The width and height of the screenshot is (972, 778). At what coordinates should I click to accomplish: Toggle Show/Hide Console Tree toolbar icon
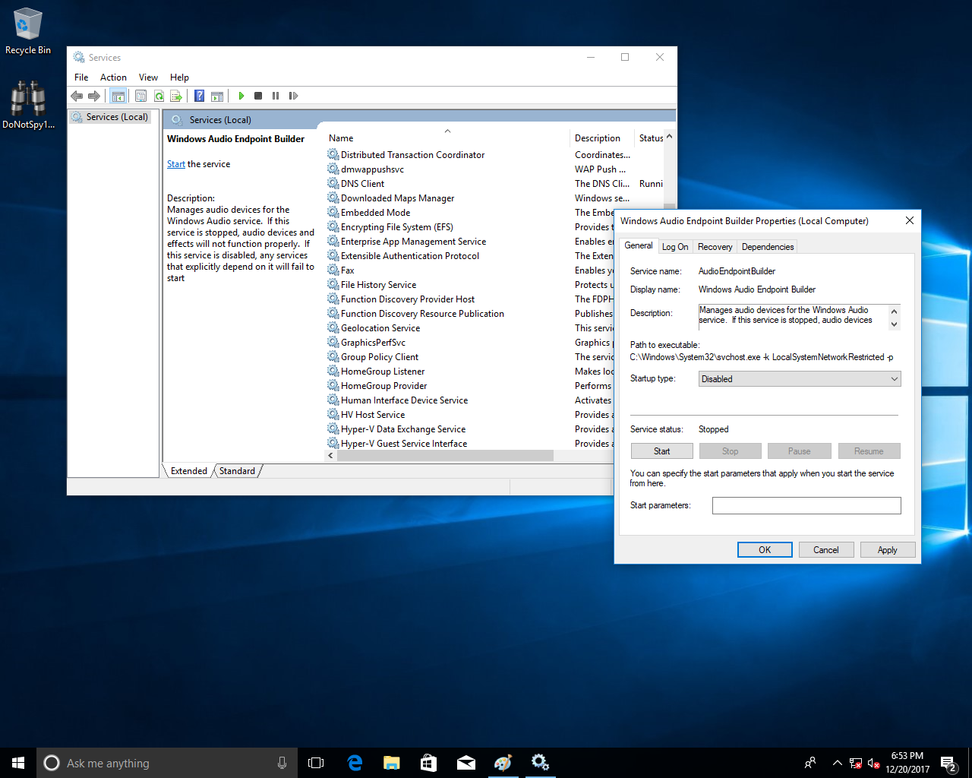tap(118, 96)
